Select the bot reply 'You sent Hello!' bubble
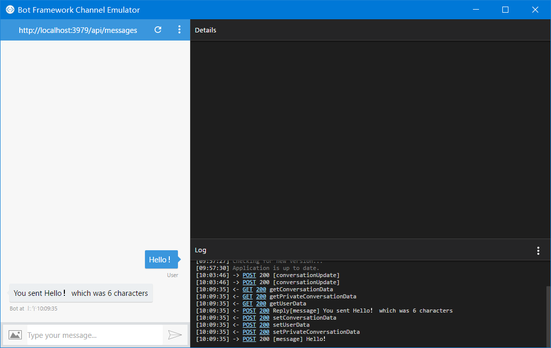551x348 pixels. 81,293
